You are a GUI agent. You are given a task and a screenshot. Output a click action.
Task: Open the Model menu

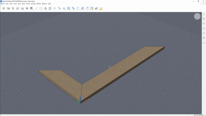tap(28, 4)
